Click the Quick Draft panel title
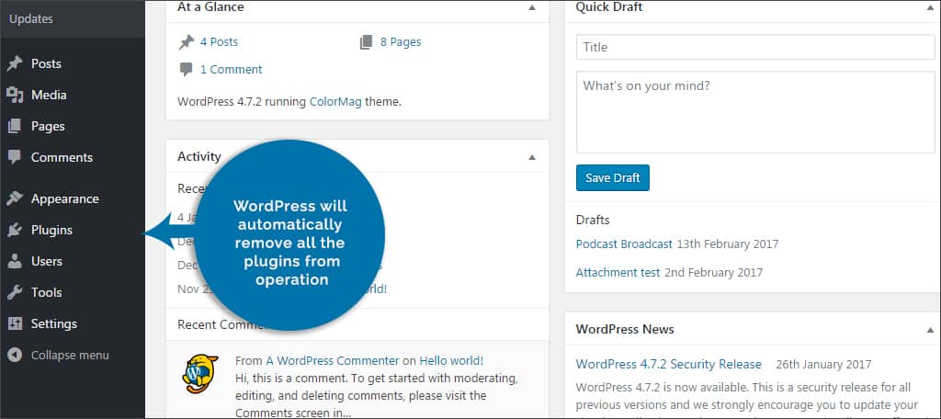Viewport: 941px width, 419px height. point(609,7)
